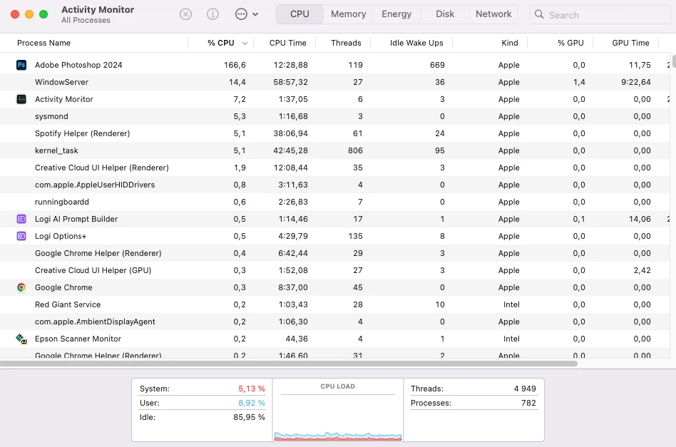Viewport: 676px width, 447px height.
Task: Focus the Search input field
Action: (600, 15)
